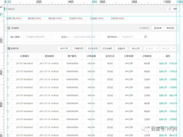Screen dimensions: 183x137
Task: Focus the 收货人 name/phone field
Action: coord(86,37)
